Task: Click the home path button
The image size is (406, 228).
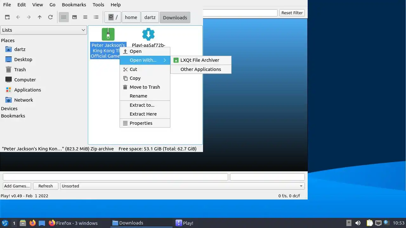Action: tap(131, 17)
